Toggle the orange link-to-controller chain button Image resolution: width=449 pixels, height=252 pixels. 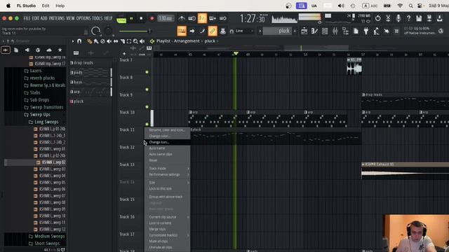pos(213,31)
